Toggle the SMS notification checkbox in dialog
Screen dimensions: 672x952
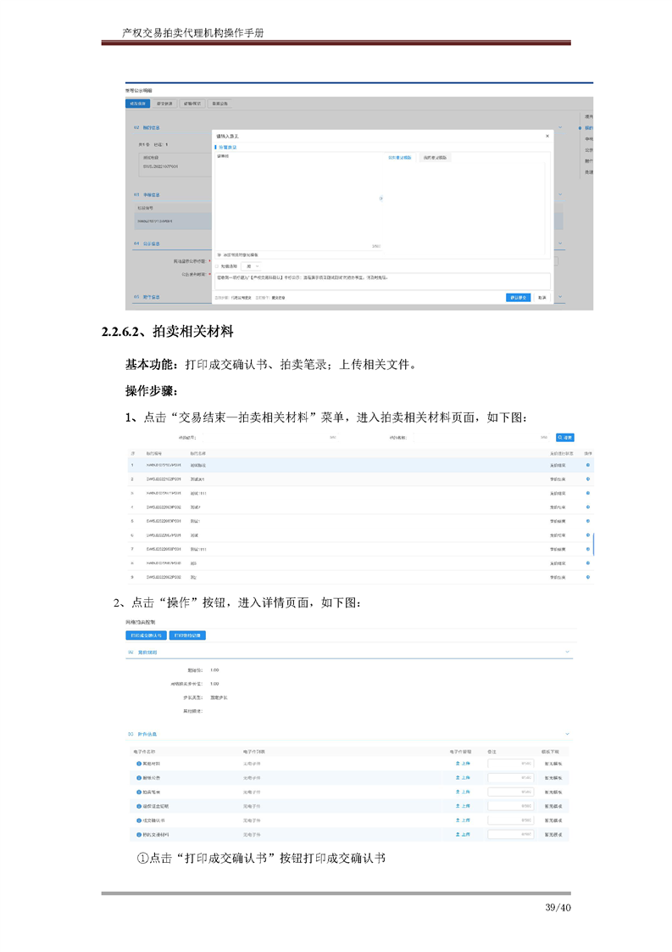pyautogui.click(x=218, y=266)
